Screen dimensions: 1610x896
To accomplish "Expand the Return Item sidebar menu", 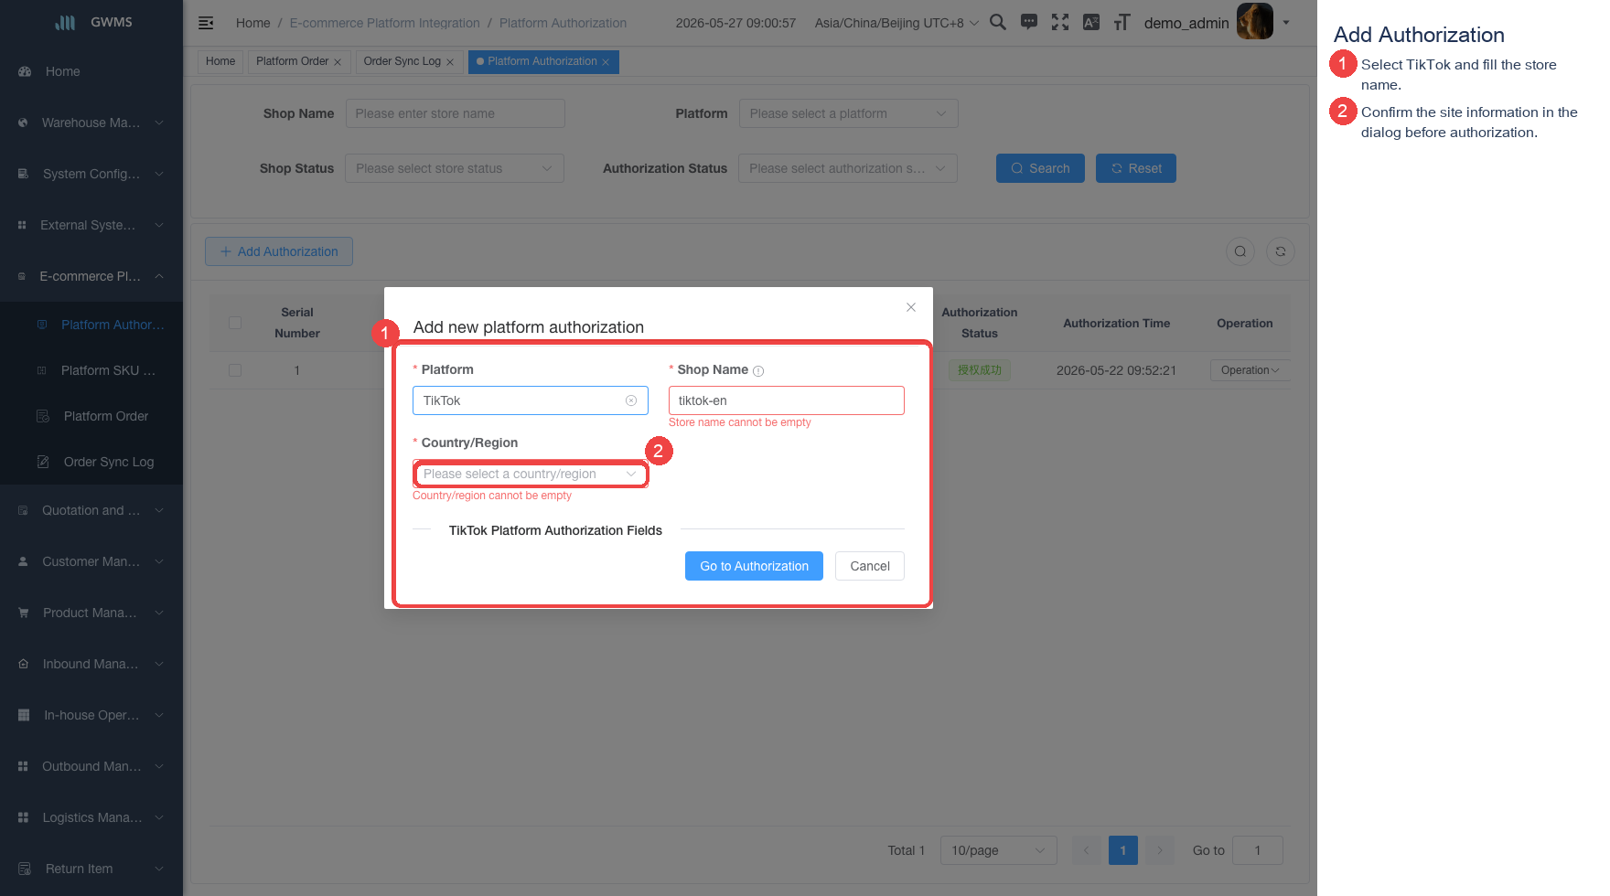I will tap(91, 869).
